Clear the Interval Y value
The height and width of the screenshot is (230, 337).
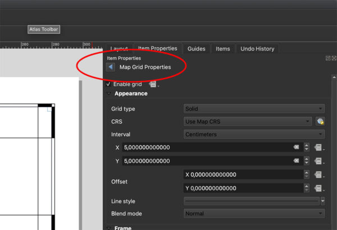tap(297, 160)
